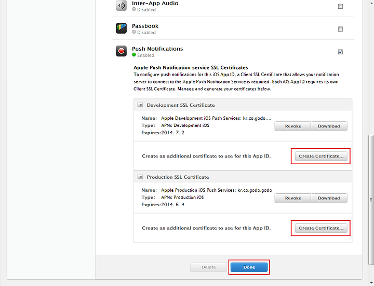Uncheck the Push Notifications checkbox
Viewport: 374px width, 286px height.
pos(340,52)
